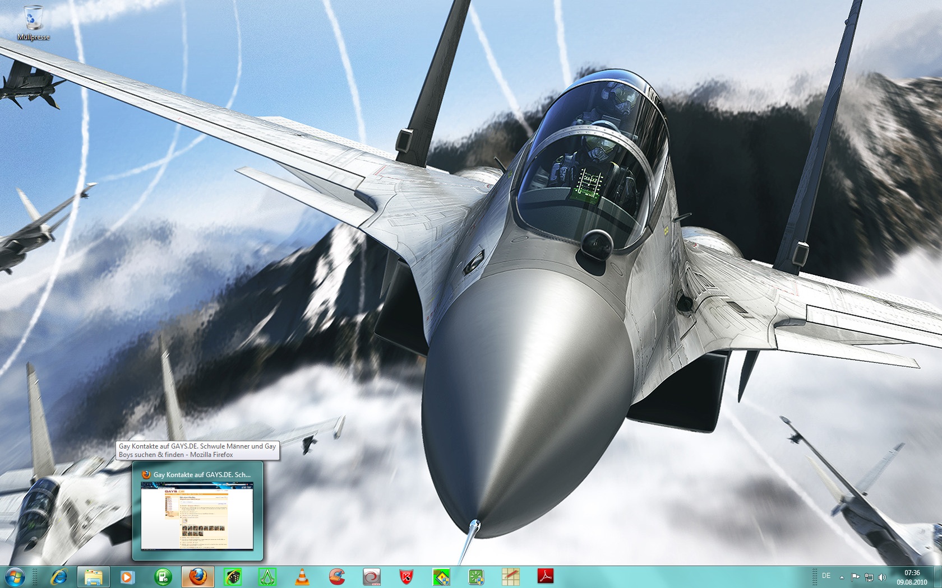Click the Firefox taskbar button
This screenshot has width=942, height=588.
[x=197, y=576]
